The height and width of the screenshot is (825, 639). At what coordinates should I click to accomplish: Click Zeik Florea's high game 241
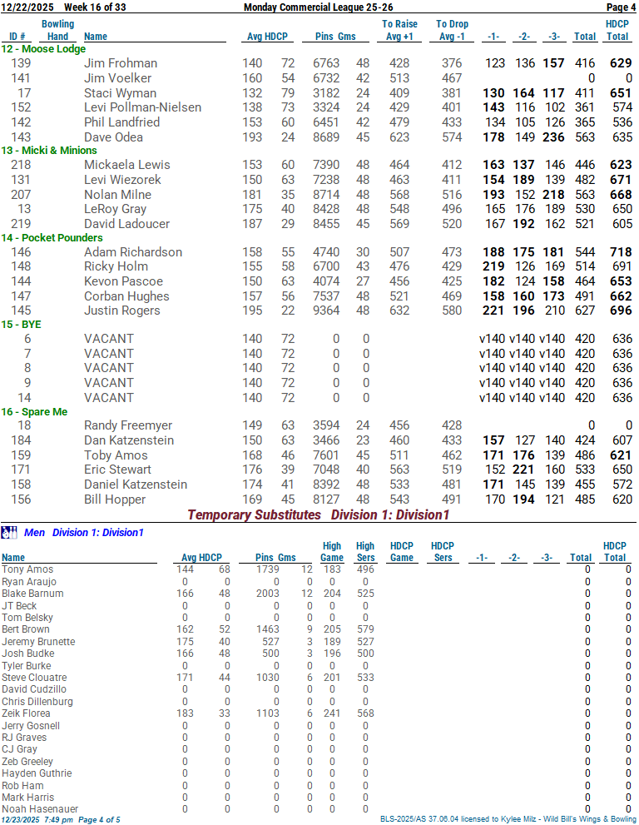click(x=332, y=713)
